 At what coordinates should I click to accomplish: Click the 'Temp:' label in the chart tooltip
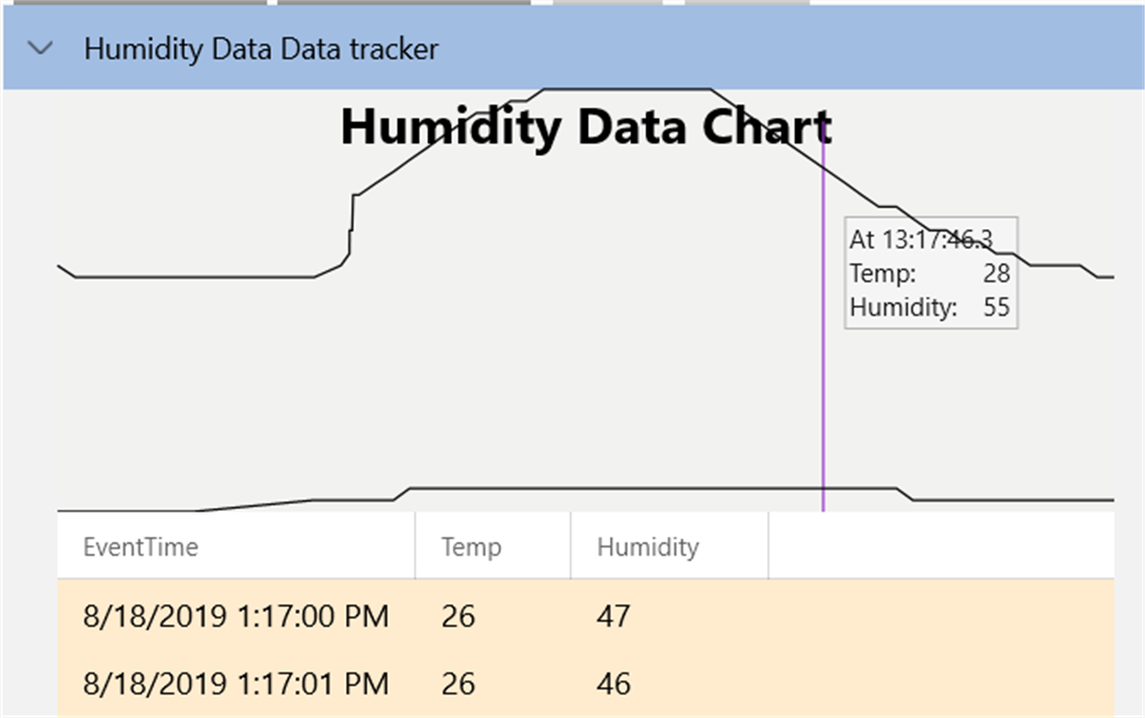pos(882,273)
